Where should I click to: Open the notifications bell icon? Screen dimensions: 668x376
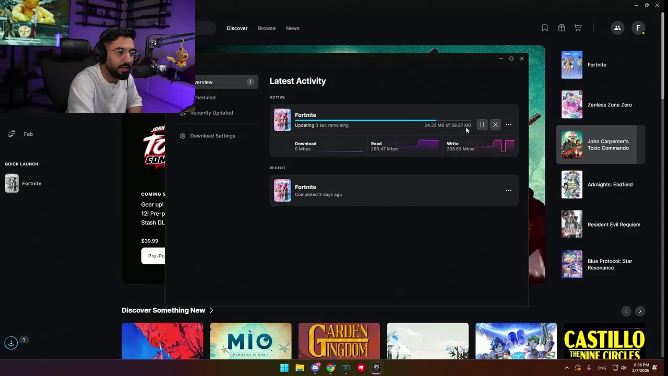(655, 368)
